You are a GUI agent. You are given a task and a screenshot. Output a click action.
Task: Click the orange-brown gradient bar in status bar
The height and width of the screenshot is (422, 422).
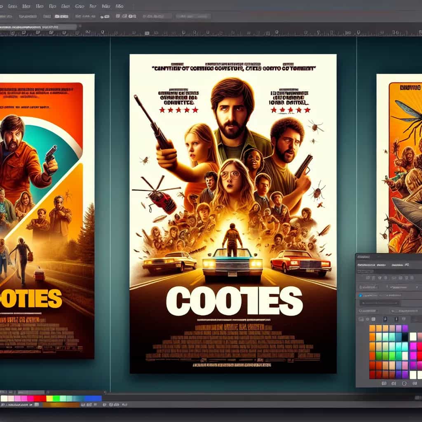61,405
